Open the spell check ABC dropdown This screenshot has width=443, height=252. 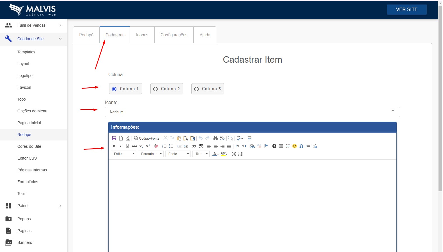coord(240,138)
